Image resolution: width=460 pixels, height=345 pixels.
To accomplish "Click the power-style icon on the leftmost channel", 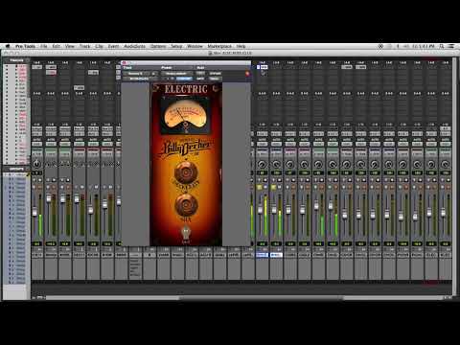I will 36,164.
